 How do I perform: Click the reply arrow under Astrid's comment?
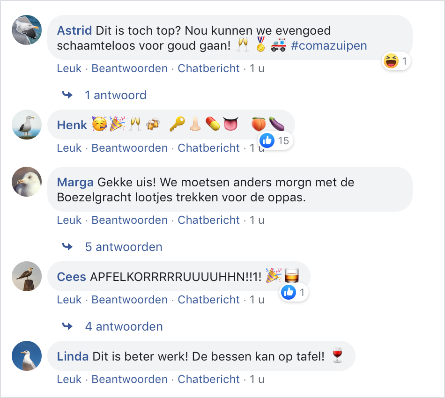click(68, 95)
